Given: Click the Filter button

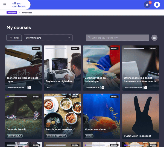Looking at the screenshot, I should coord(14,38).
